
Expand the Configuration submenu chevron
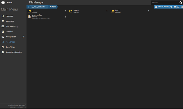coord(23,37)
